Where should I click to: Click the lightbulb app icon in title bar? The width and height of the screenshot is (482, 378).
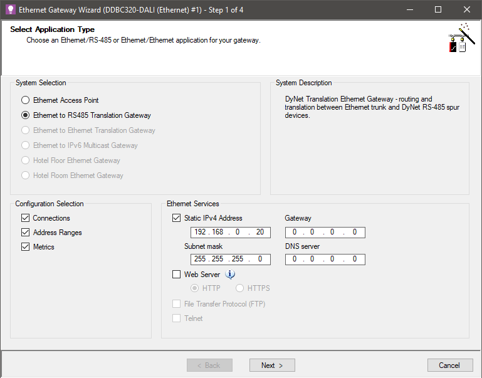(x=9, y=10)
